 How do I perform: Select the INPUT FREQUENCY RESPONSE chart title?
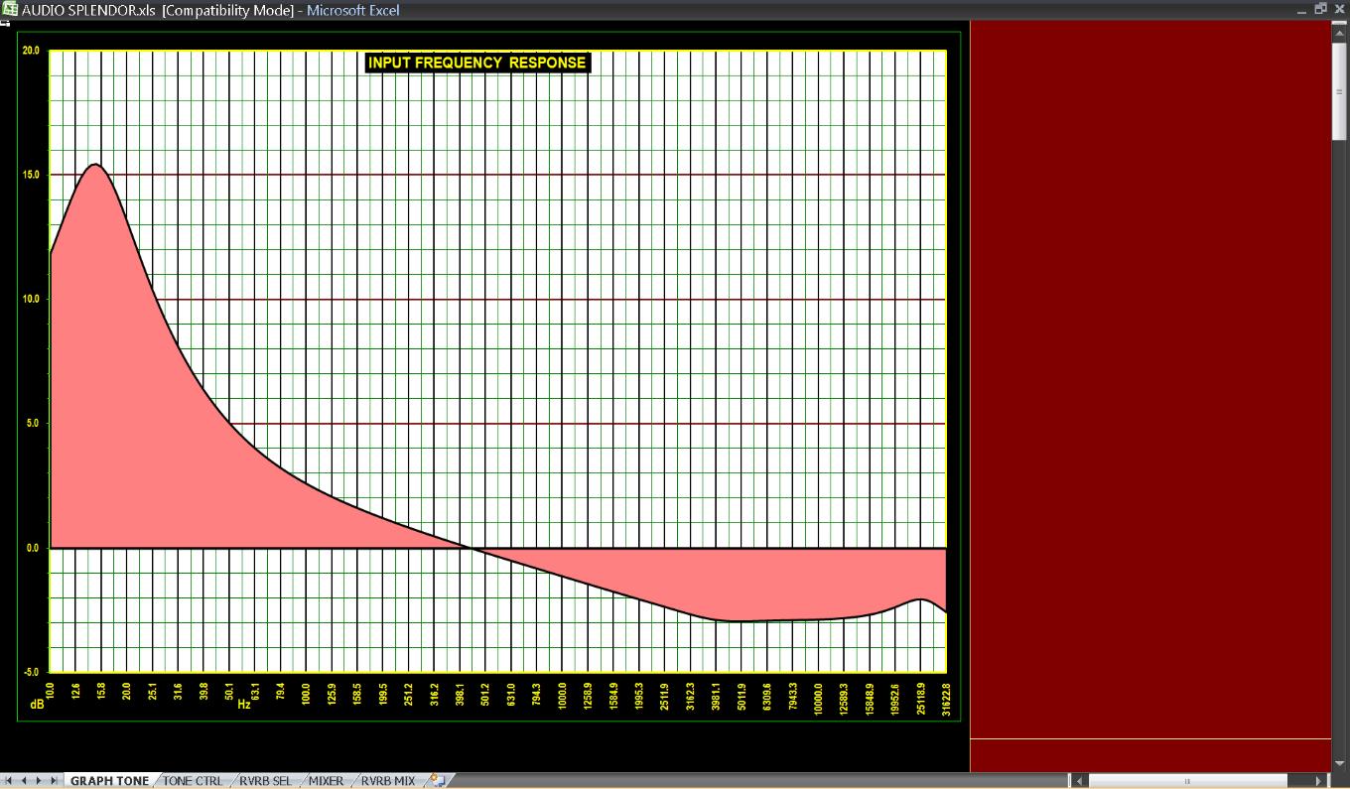pyautogui.click(x=477, y=63)
